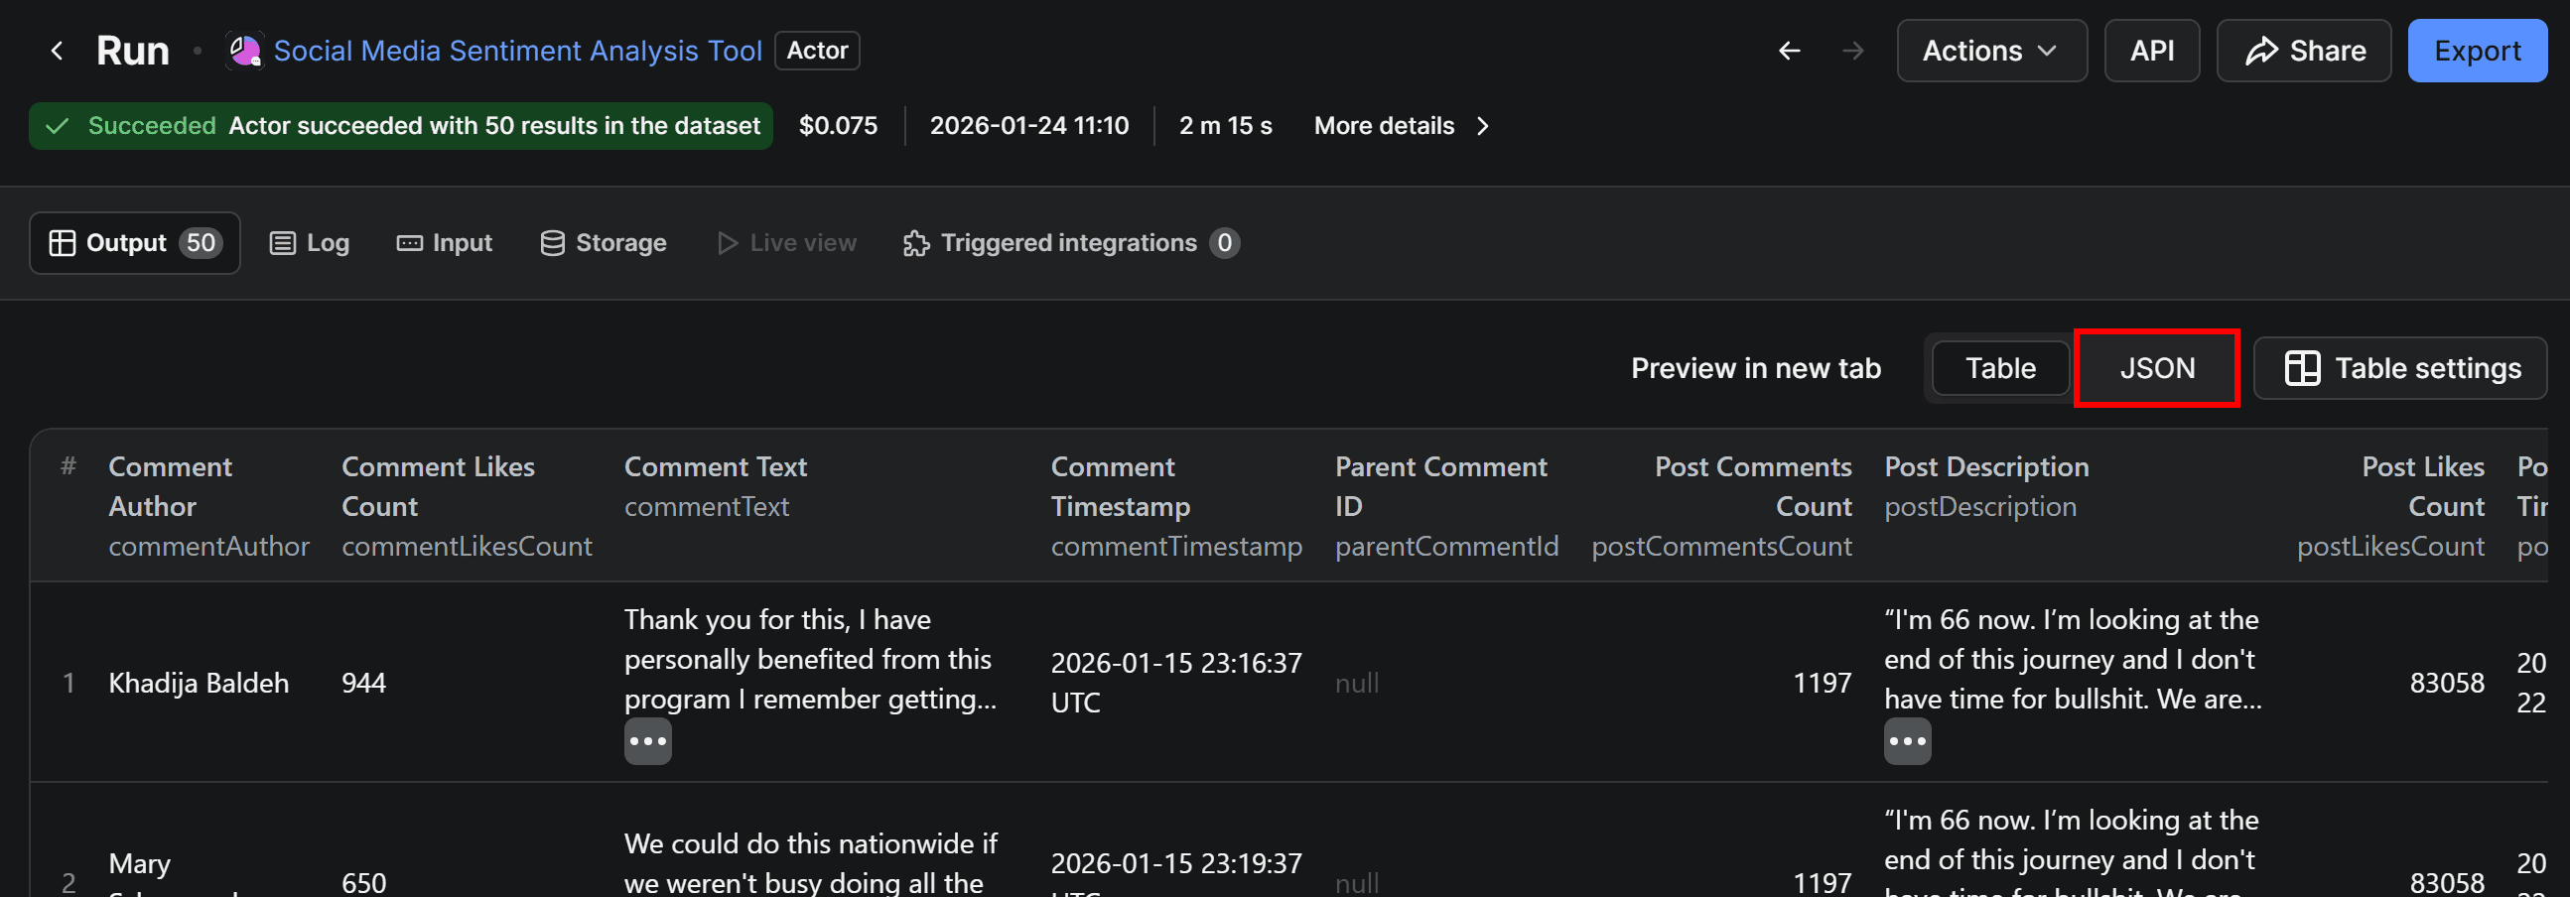The image size is (2570, 897).
Task: Click the back navigation arrow
Action: [1789, 51]
